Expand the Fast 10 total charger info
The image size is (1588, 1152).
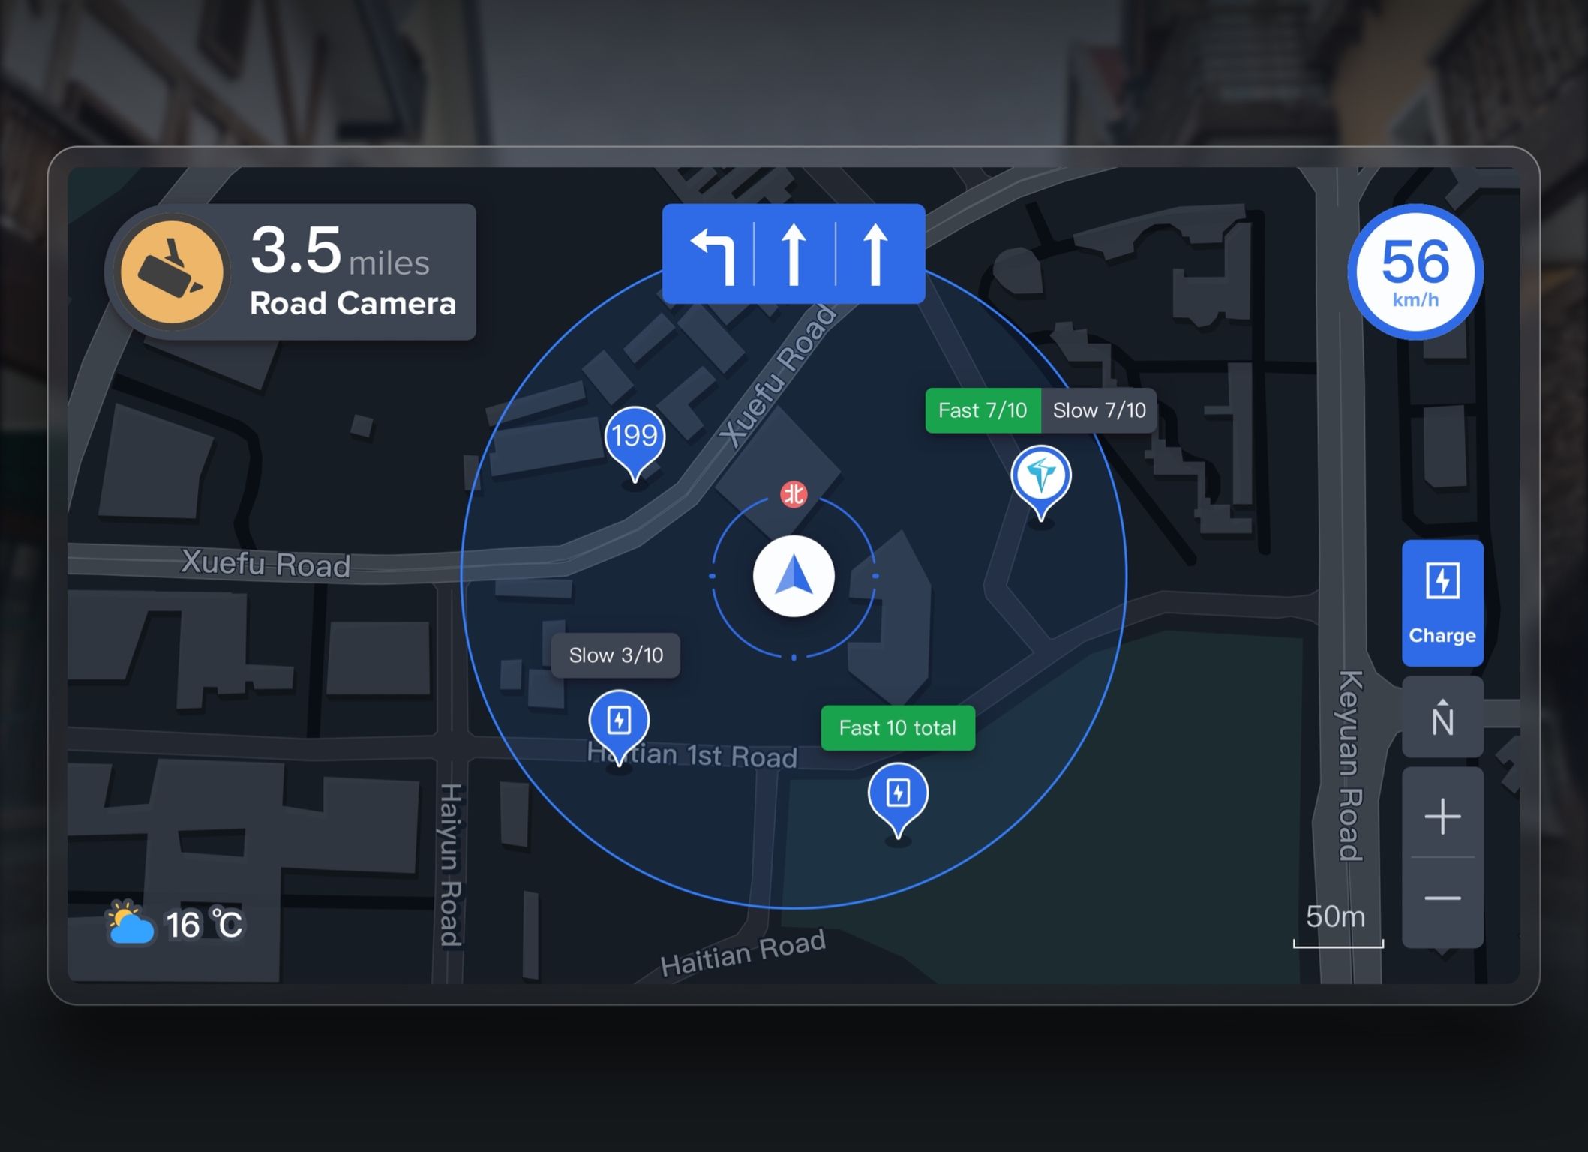(898, 727)
